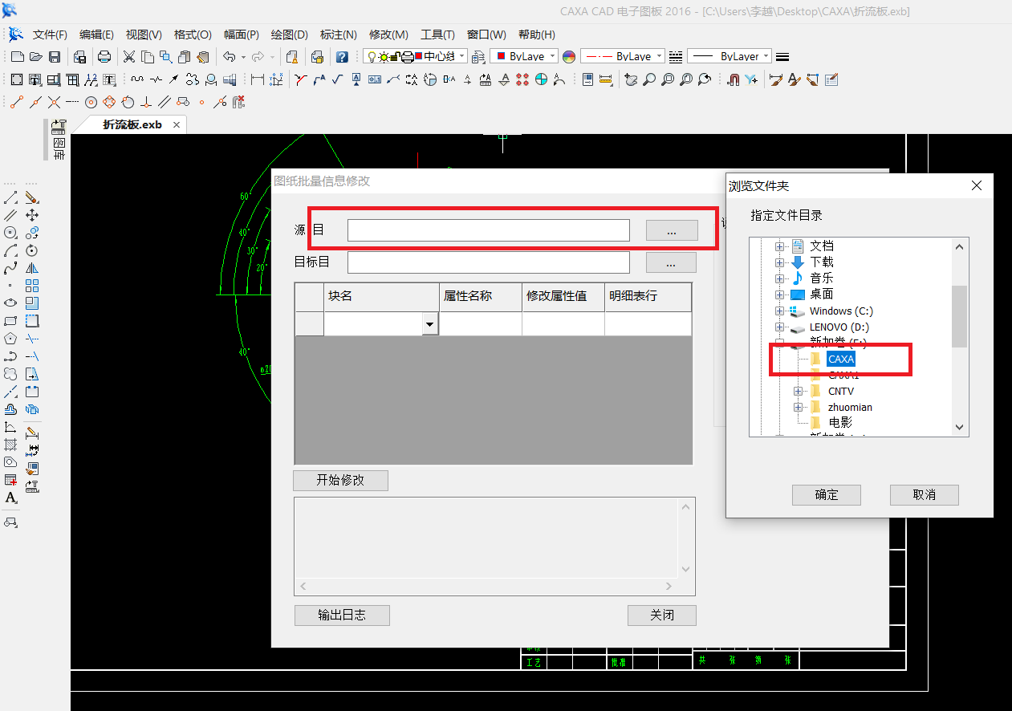Select the zhuomian folder in tree
This screenshot has width=1012, height=711.
click(850, 408)
